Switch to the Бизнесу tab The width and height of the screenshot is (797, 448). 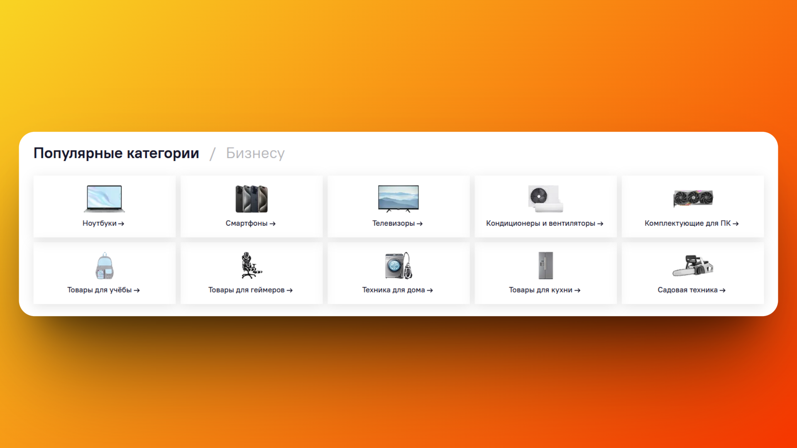(x=255, y=153)
